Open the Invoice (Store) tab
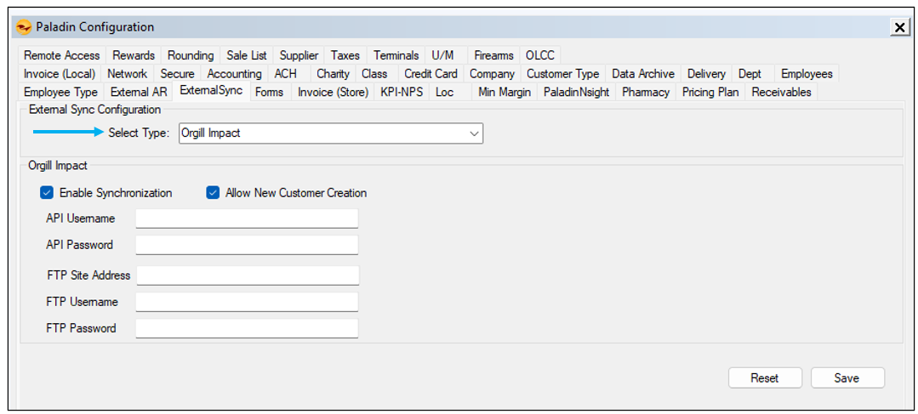Screen dimensions: 918x414 pos(333,92)
